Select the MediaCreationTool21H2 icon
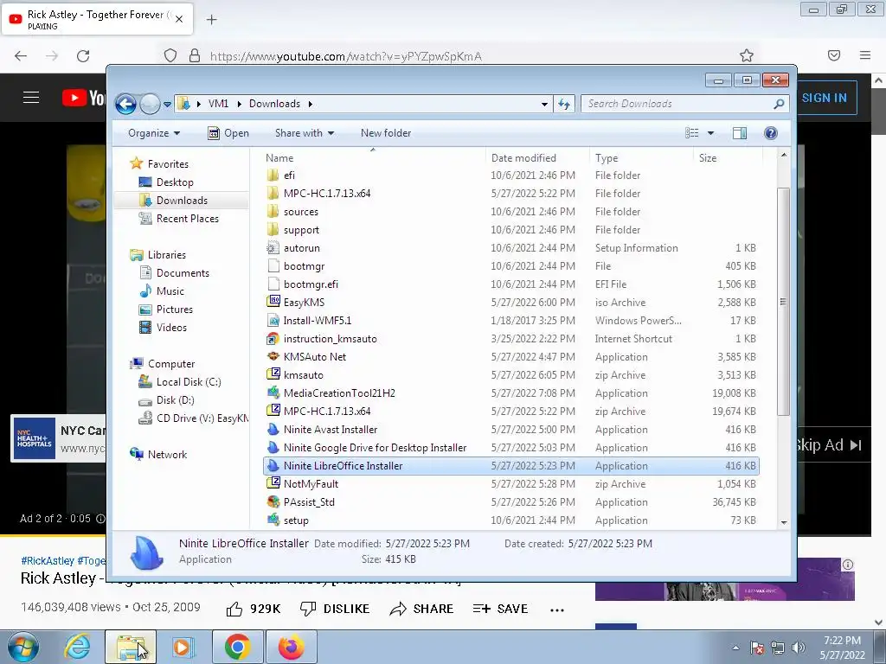886x664 pixels. 273,393
